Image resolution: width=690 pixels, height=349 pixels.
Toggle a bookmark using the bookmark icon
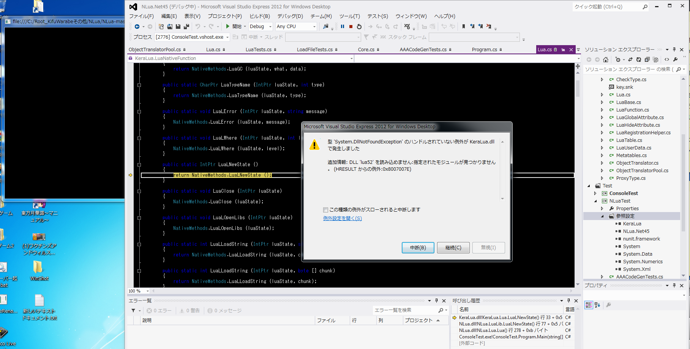[464, 27]
